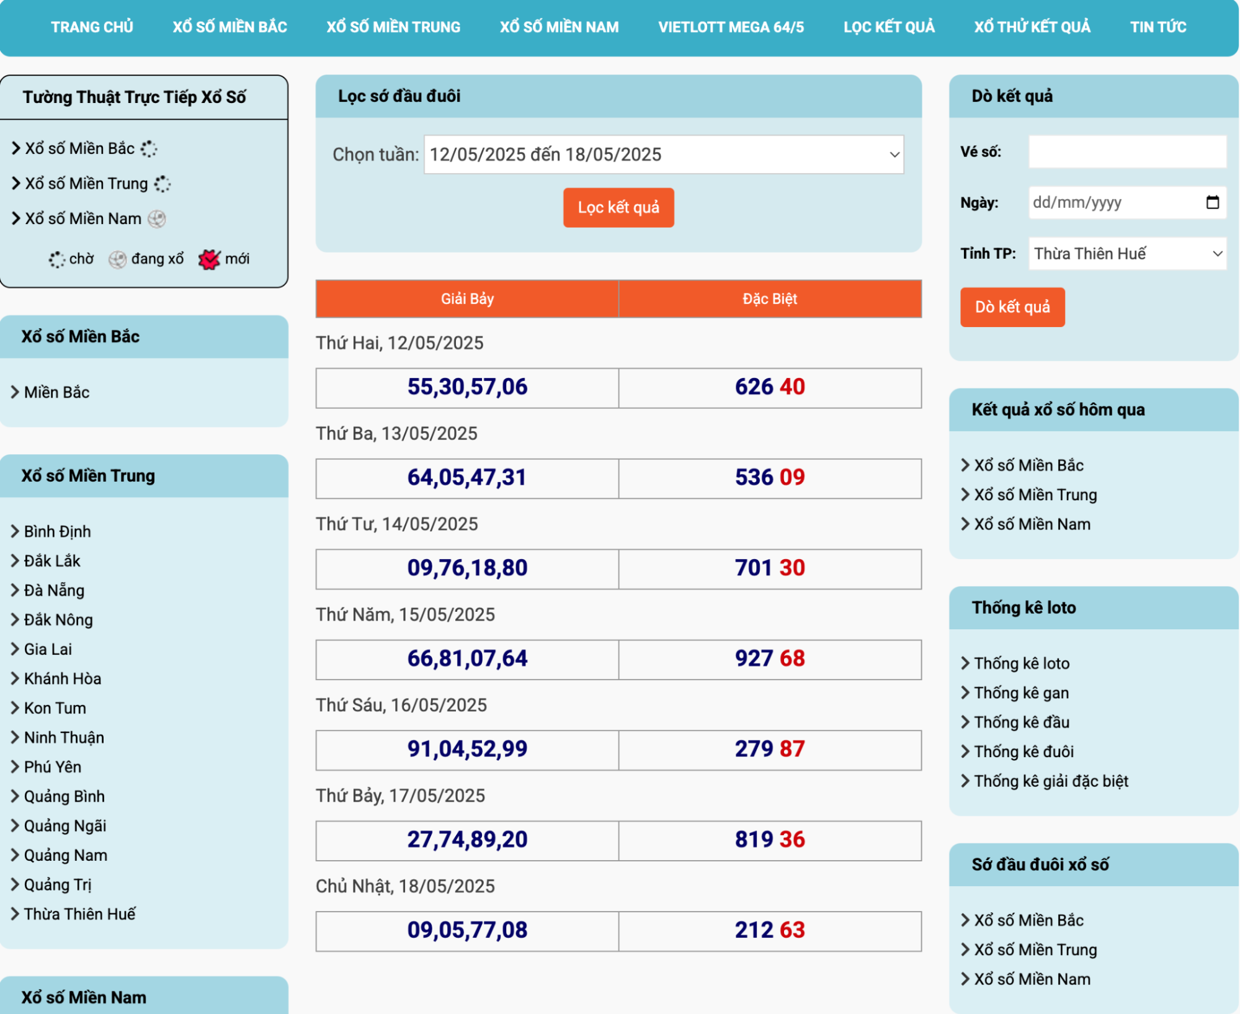Open the calendar picker icon in Ngày

point(1212,202)
